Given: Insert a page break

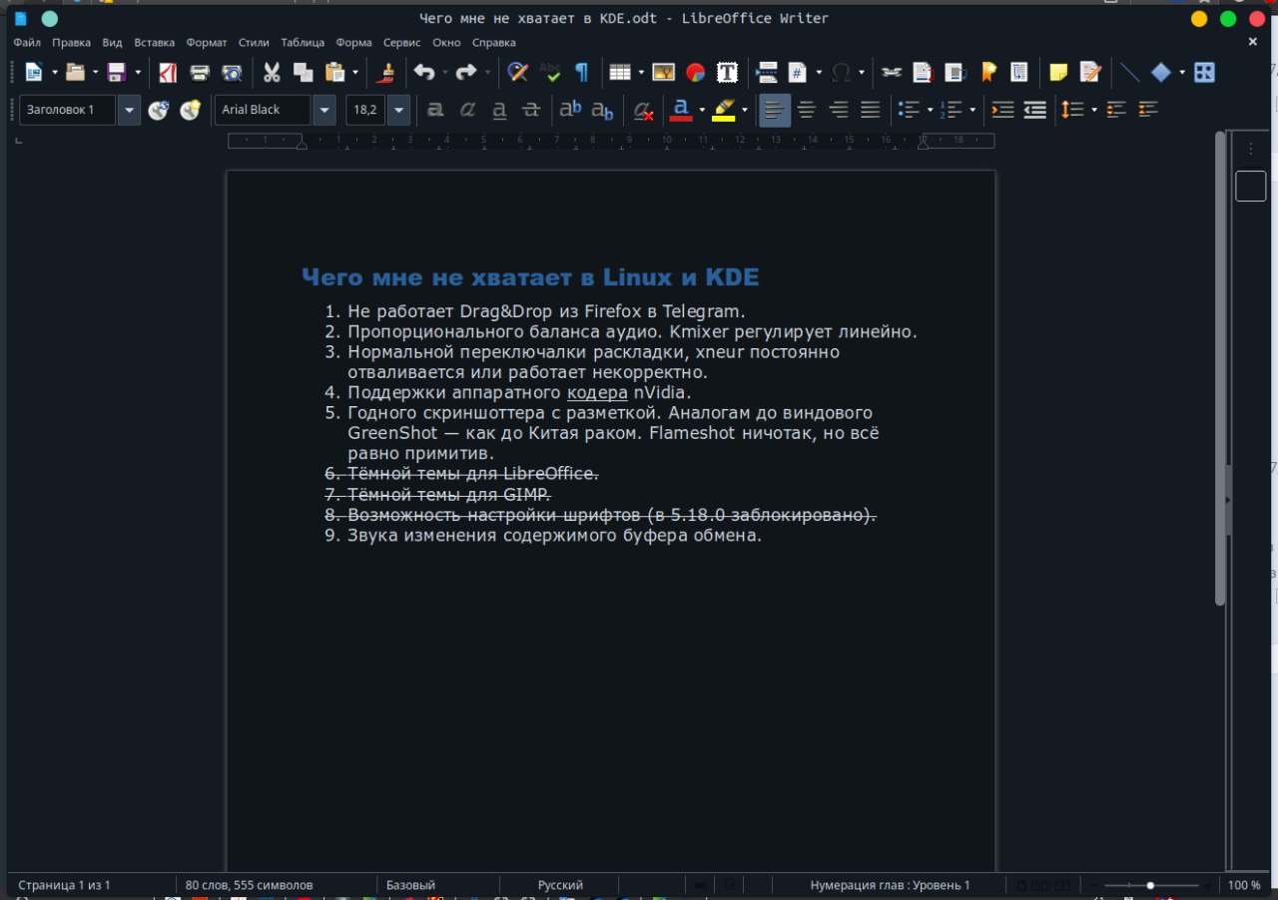Looking at the screenshot, I should click(767, 72).
